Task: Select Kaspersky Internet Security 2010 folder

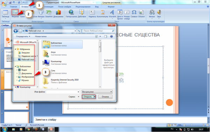Action: pos(62,81)
